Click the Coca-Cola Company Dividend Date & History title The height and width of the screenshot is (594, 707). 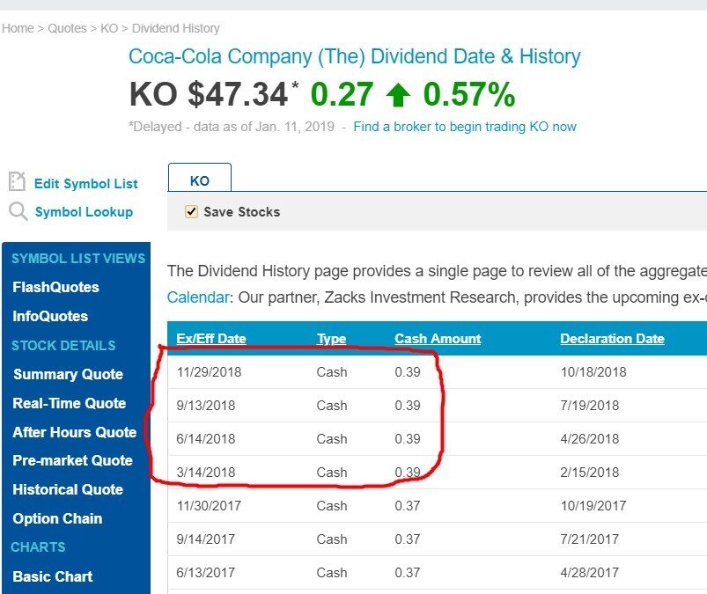click(355, 57)
